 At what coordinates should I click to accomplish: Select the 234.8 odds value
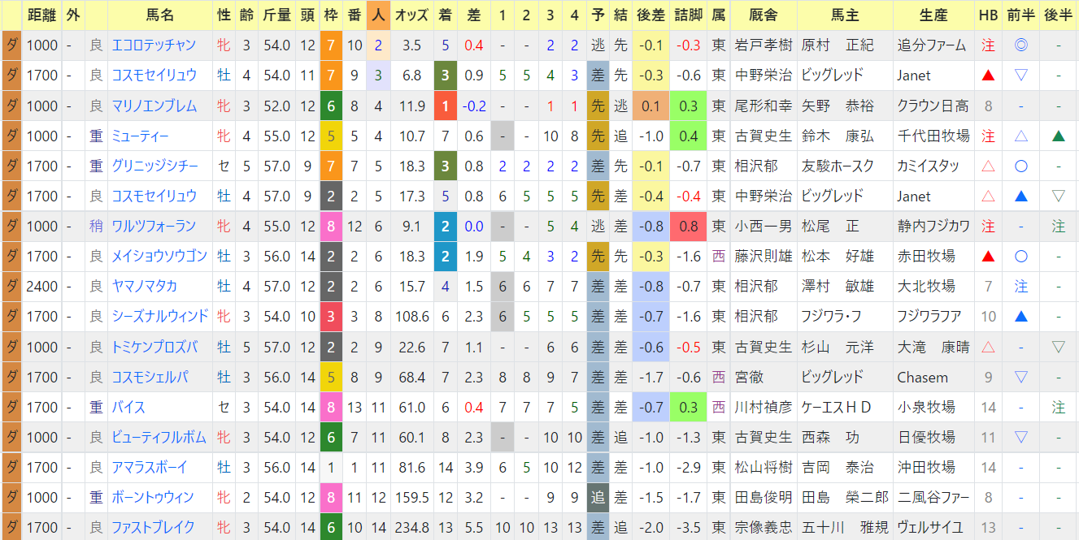pyautogui.click(x=412, y=527)
